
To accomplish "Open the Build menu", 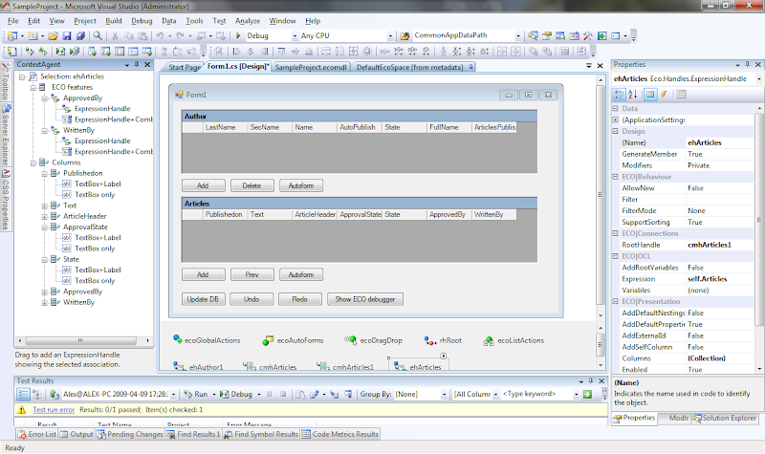I will point(114,20).
